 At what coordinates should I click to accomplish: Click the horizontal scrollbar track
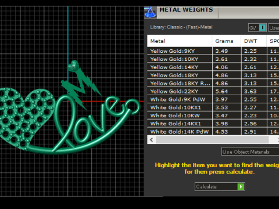click(212, 139)
